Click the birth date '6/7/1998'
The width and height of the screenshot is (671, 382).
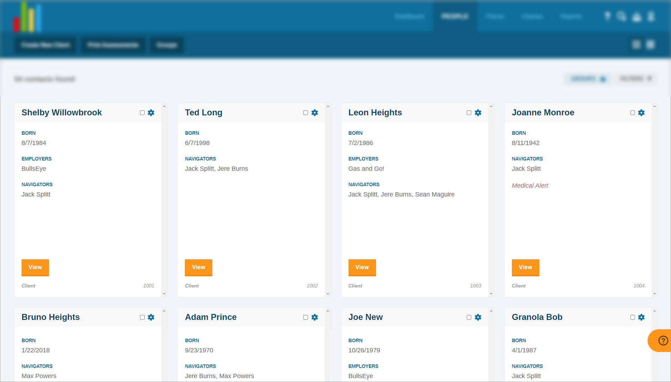pyautogui.click(x=197, y=143)
